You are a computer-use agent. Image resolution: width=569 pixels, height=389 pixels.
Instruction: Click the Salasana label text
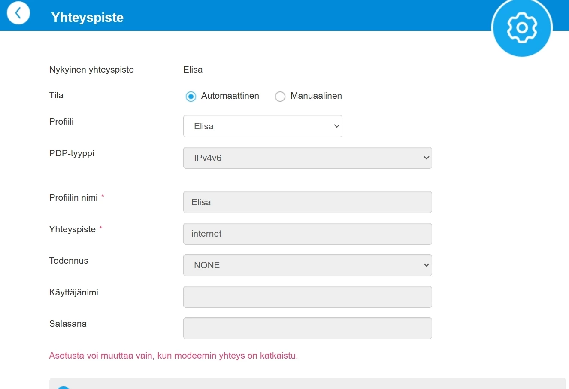68,324
